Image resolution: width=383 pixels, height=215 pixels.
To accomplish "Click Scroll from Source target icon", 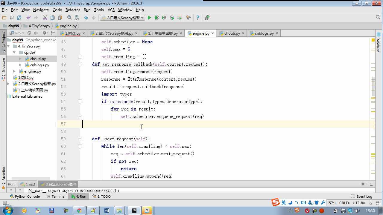I will click(29, 33).
